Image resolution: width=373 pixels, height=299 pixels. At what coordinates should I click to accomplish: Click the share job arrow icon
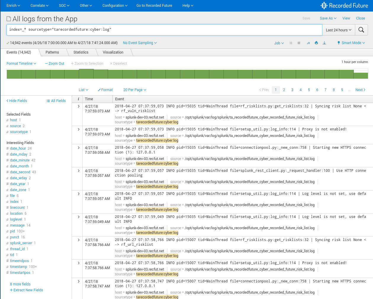pyautogui.click(x=308, y=43)
